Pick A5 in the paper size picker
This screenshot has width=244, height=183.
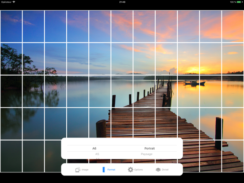[x=97, y=154]
